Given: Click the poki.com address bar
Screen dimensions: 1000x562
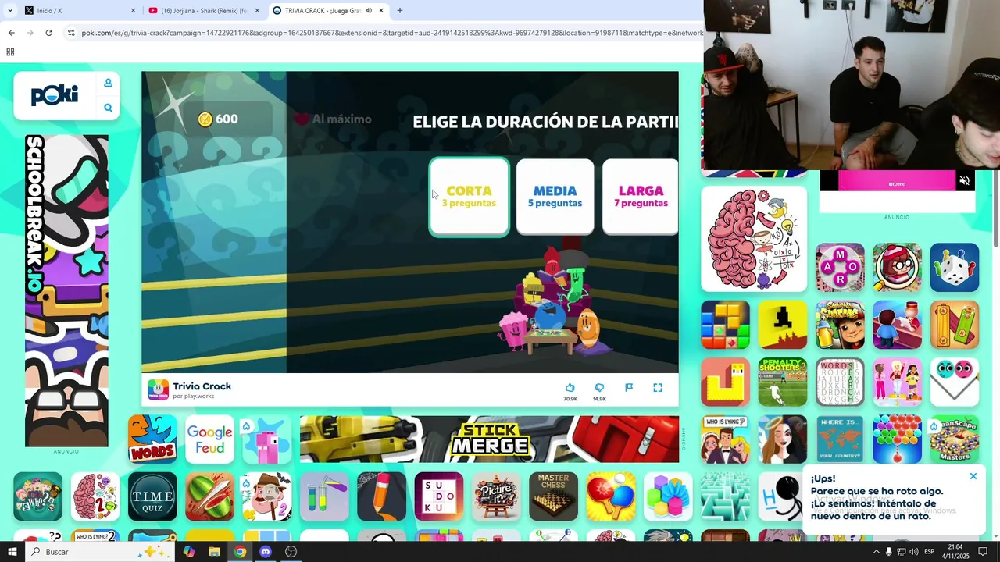Looking at the screenshot, I should click(x=391, y=33).
